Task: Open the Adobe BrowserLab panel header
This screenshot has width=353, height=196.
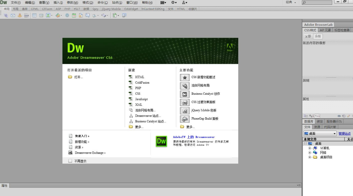Action: point(318,25)
